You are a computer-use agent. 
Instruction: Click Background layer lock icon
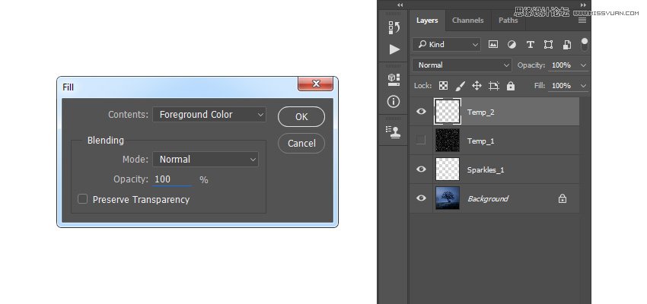coord(563,198)
